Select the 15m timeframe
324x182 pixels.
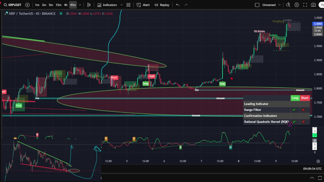(x=58, y=5)
